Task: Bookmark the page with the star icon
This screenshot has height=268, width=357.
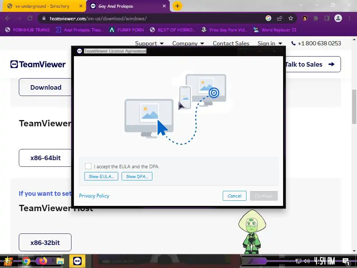Action: pos(291,18)
